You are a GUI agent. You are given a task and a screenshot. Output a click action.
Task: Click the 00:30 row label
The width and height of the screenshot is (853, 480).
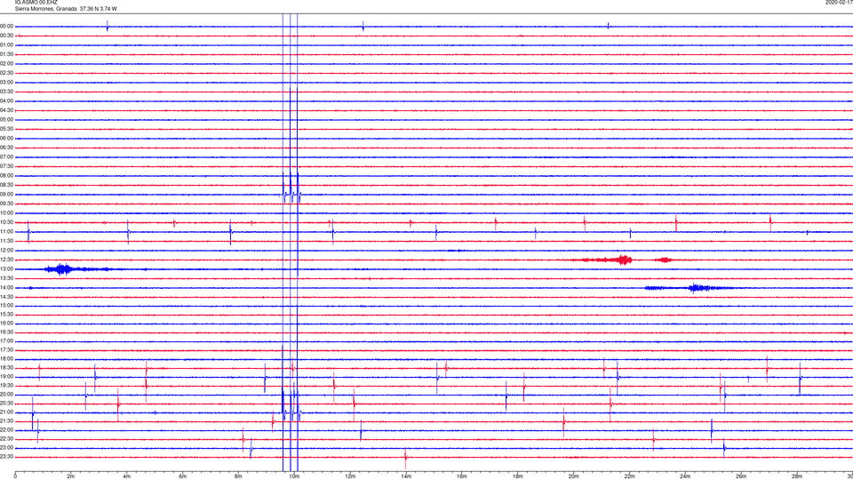(x=6, y=36)
